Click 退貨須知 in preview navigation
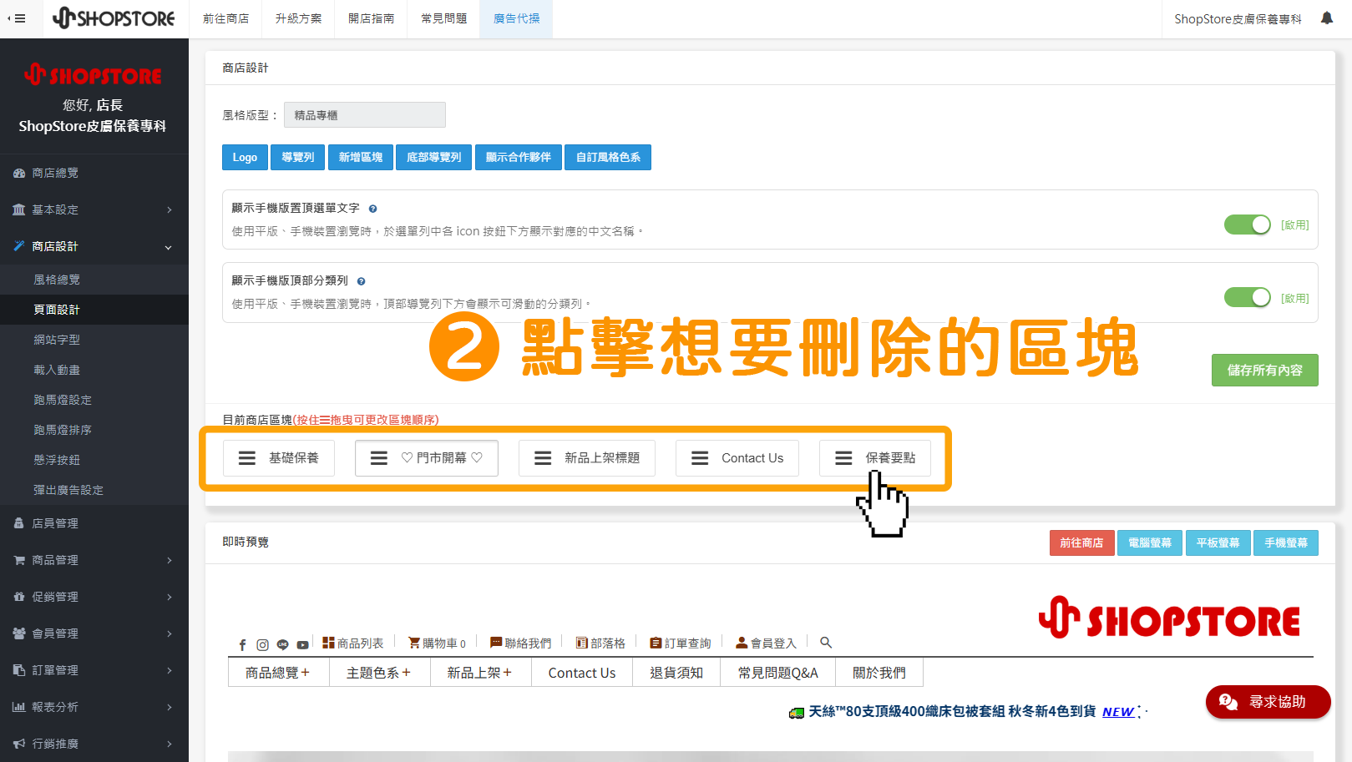 click(x=676, y=673)
